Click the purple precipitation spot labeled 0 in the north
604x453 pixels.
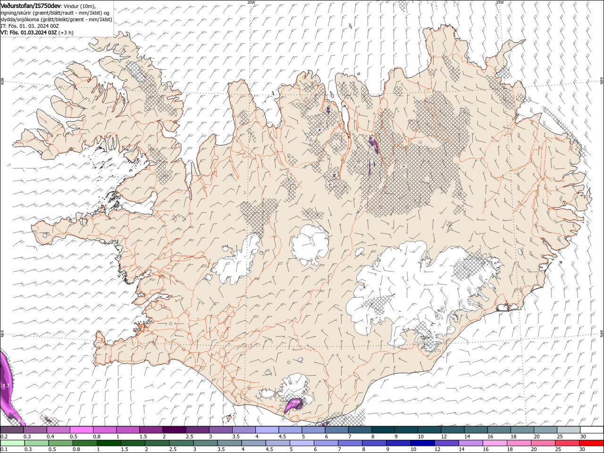(x=373, y=144)
